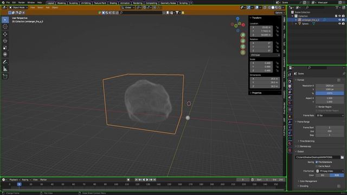
Task: Select the Scale tool
Action: (5, 48)
